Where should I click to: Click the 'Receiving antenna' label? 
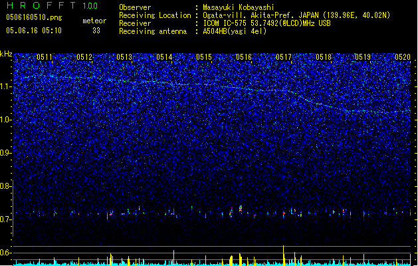point(153,31)
